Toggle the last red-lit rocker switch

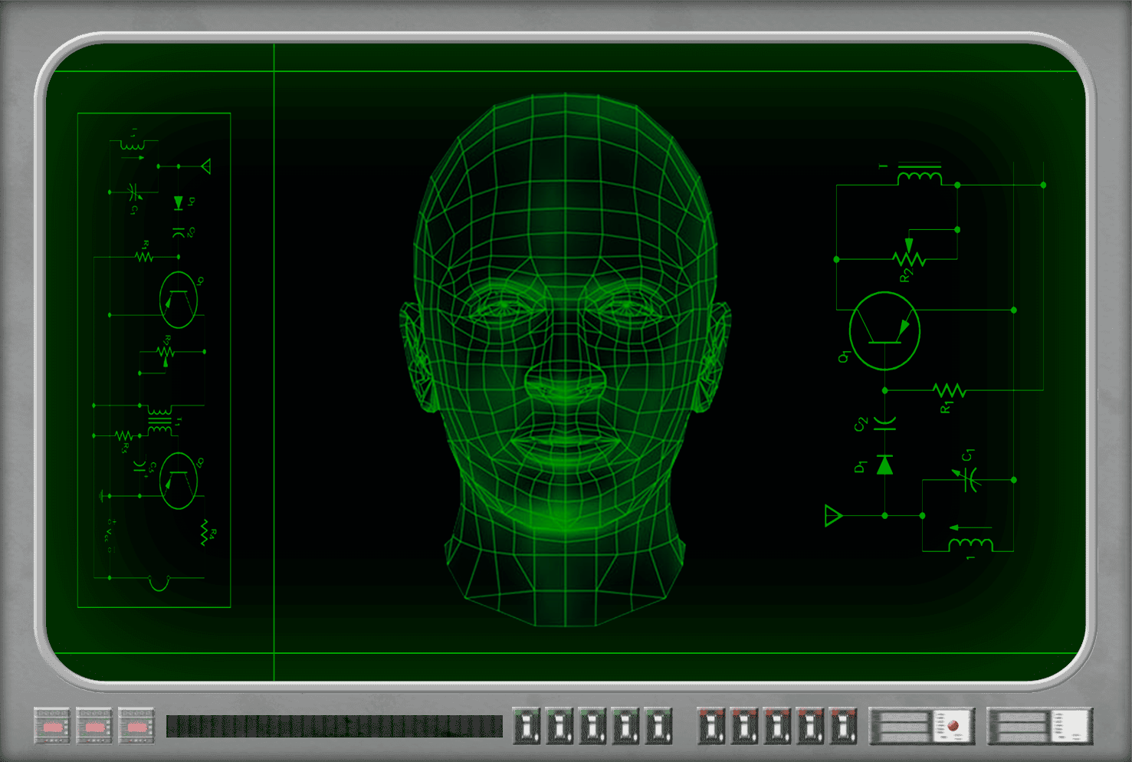coord(843,725)
